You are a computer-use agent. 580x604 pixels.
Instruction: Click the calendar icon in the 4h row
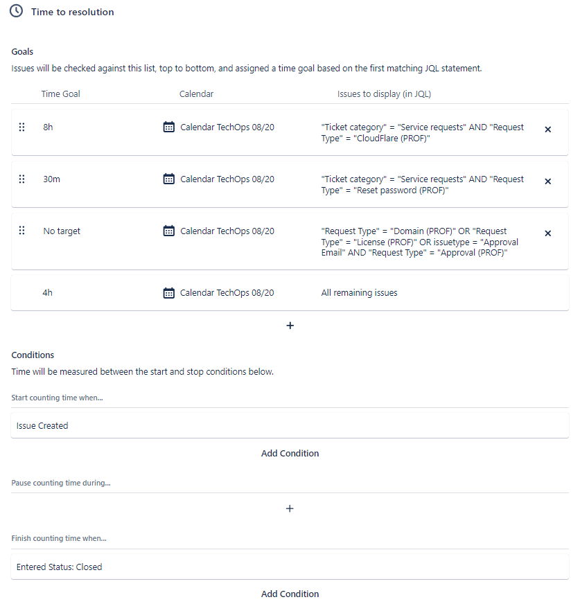pos(169,293)
